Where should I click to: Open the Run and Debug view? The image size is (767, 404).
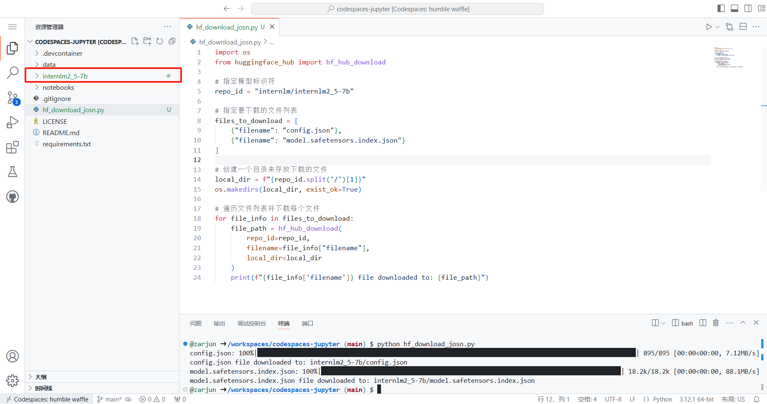click(x=12, y=123)
